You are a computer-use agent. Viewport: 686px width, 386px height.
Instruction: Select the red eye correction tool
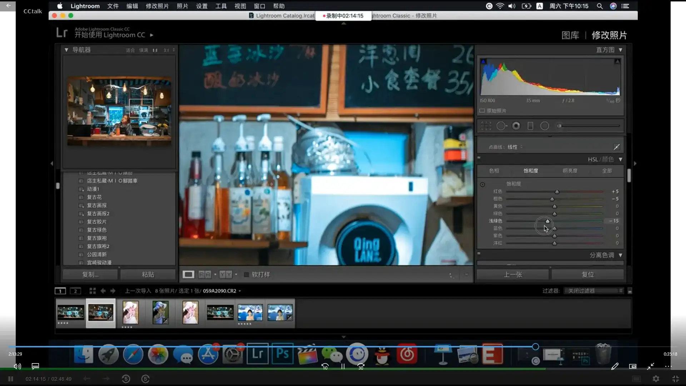516,126
